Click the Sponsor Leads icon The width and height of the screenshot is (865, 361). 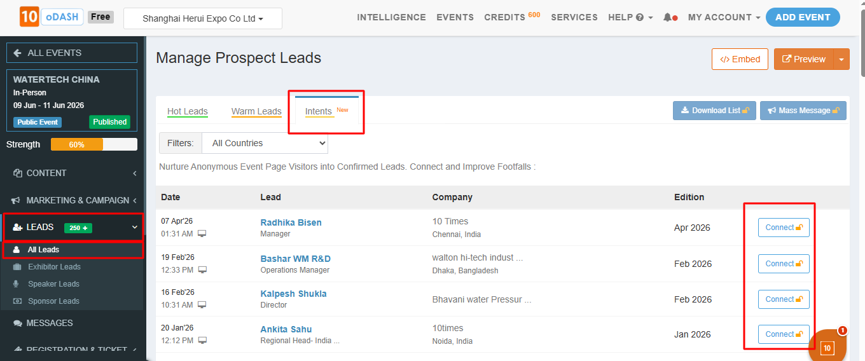(17, 301)
